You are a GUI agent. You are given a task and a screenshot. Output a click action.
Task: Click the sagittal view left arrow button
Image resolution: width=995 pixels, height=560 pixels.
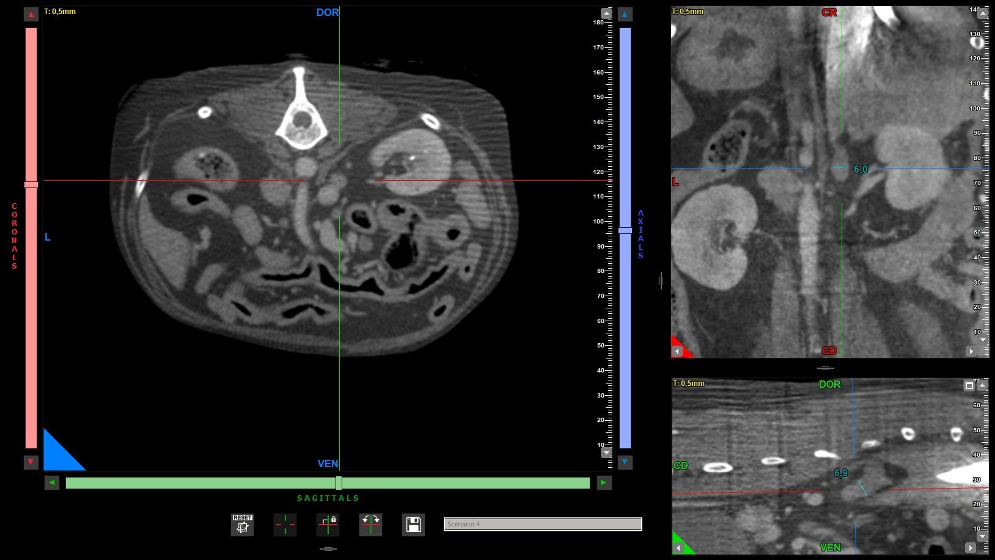[x=678, y=548]
